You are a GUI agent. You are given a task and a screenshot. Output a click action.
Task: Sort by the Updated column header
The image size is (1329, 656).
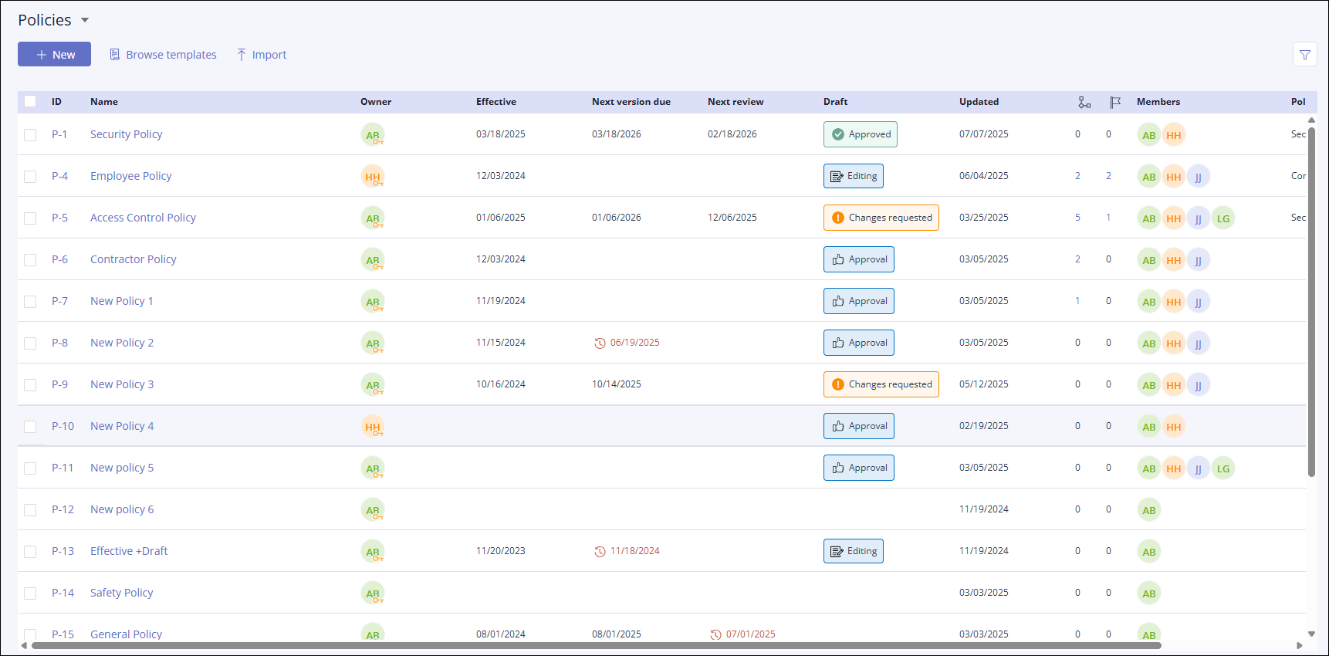(x=979, y=102)
